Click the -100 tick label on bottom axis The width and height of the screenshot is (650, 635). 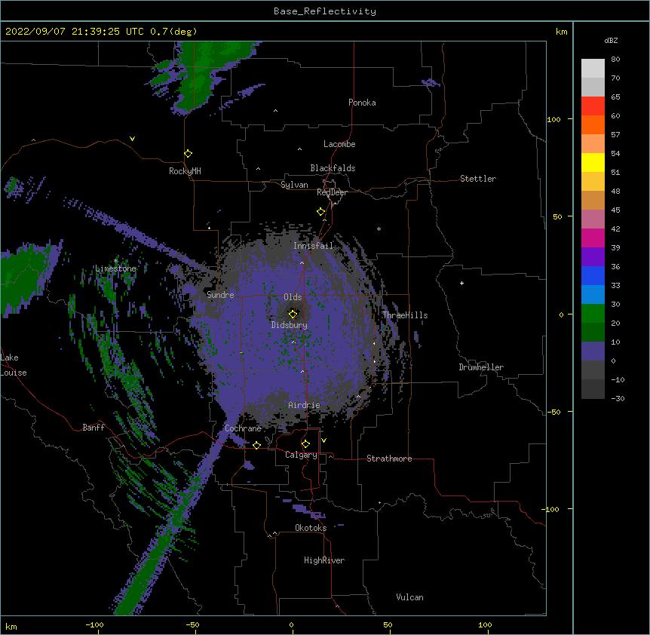94,624
